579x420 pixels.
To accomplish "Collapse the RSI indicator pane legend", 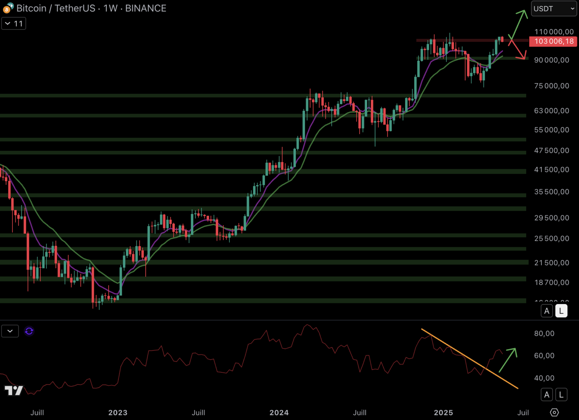I will point(10,331).
